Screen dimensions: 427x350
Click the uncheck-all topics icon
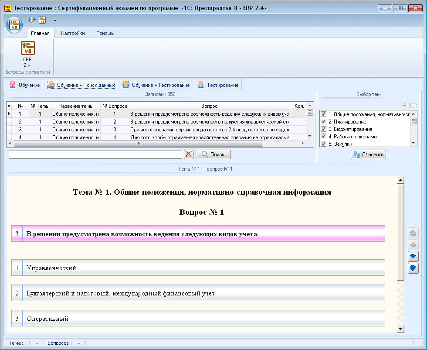(413, 105)
